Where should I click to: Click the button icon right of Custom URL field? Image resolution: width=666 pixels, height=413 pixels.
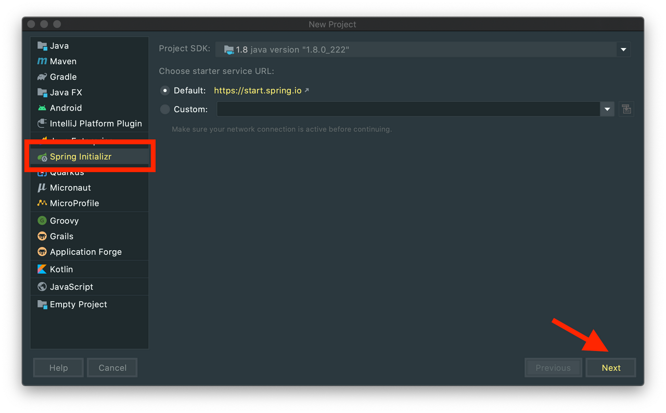(x=626, y=109)
